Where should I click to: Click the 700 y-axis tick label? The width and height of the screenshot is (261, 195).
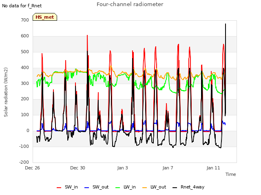[25, 20]
